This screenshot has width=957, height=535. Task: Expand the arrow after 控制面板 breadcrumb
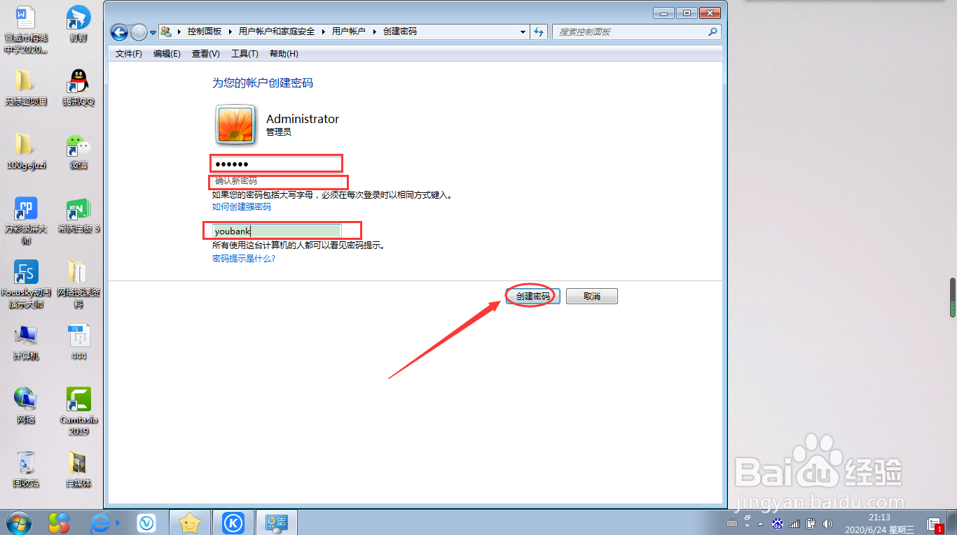click(x=230, y=31)
